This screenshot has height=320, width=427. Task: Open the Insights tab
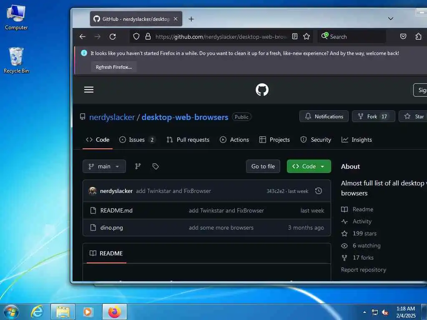357,140
